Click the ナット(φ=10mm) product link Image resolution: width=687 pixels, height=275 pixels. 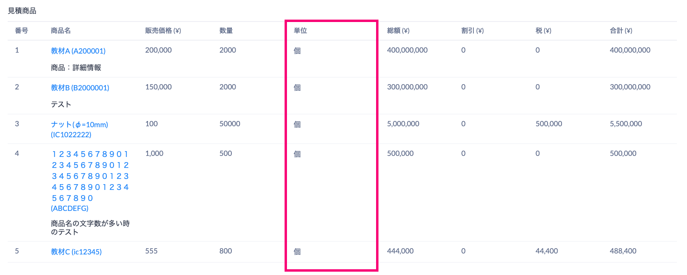click(80, 124)
